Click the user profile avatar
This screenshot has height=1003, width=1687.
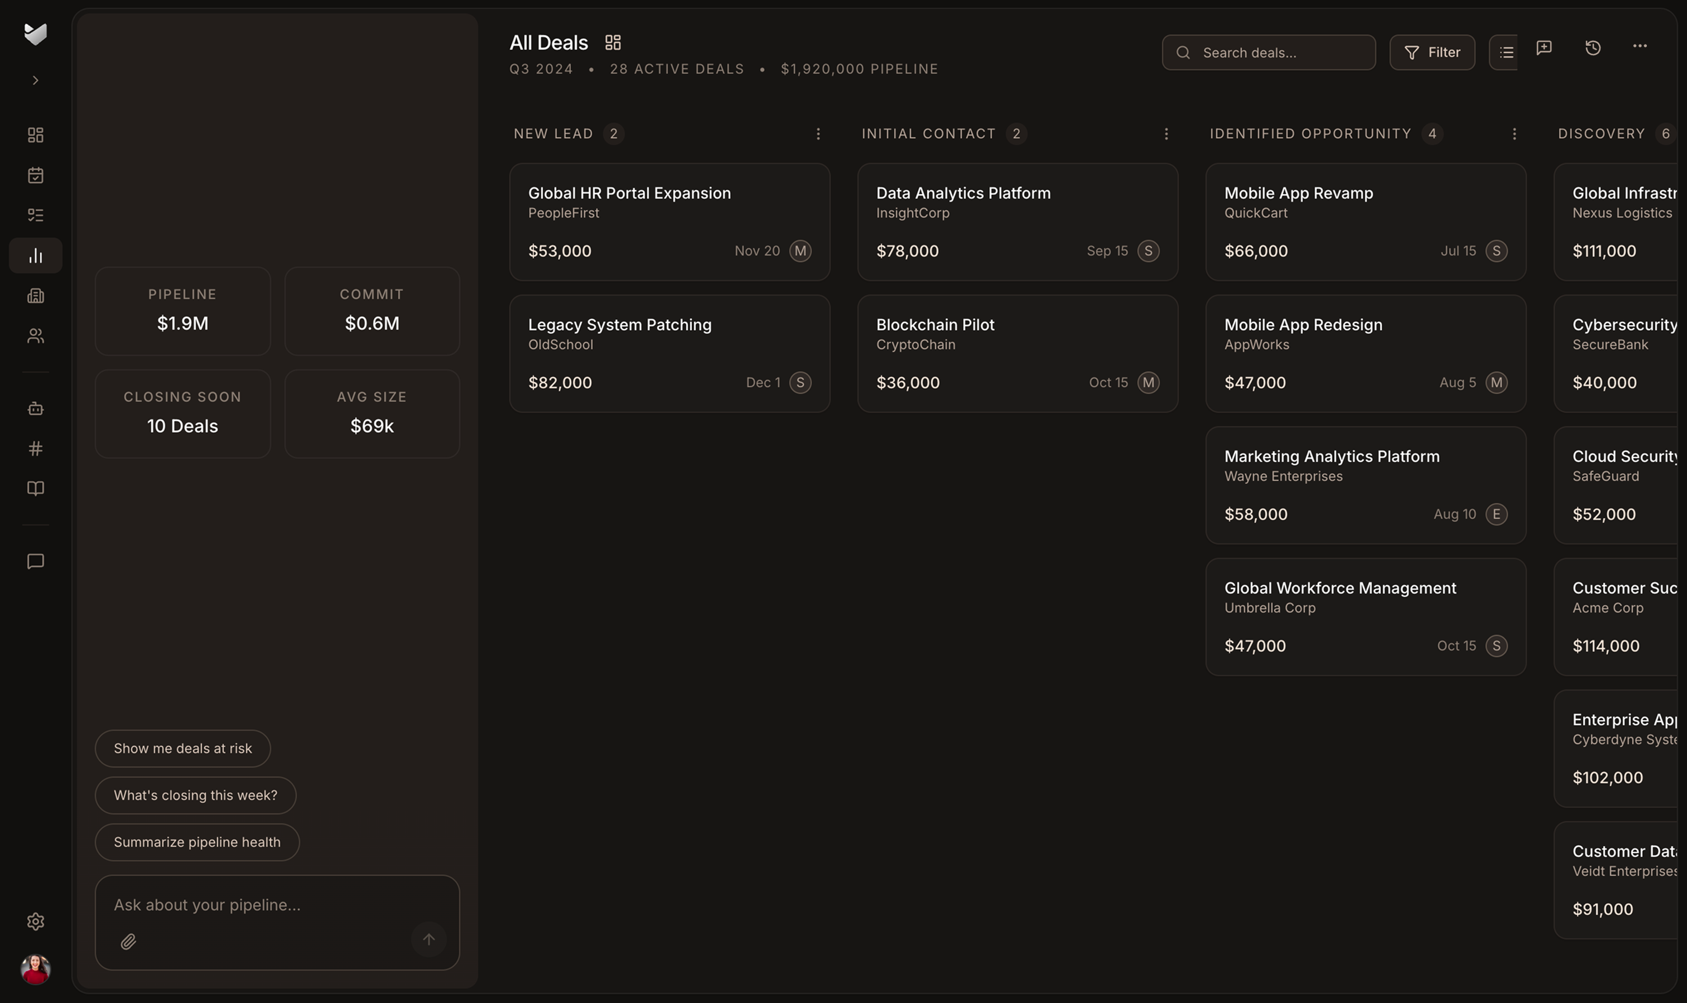35,969
